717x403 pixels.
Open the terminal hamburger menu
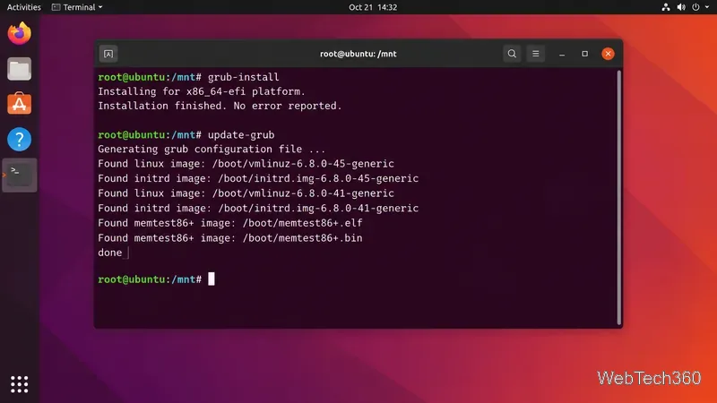[x=535, y=54]
